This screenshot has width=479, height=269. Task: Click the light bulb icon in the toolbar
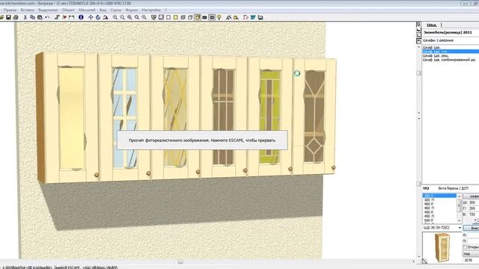coord(219,17)
